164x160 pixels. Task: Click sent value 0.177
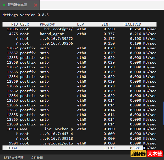pos(109,39)
